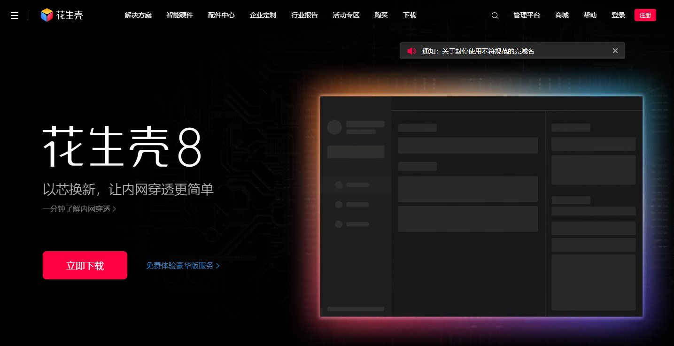Click slogan 以芯换新，让内网穿透更简单

pos(128,189)
